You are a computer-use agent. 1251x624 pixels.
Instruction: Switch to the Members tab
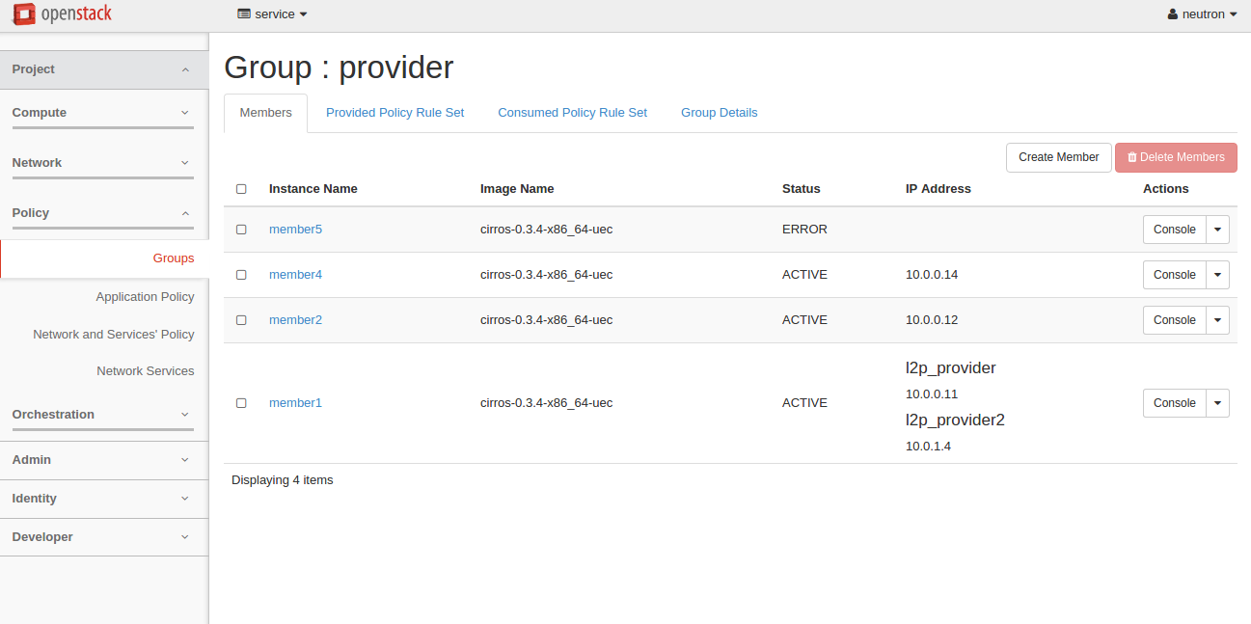pos(265,113)
